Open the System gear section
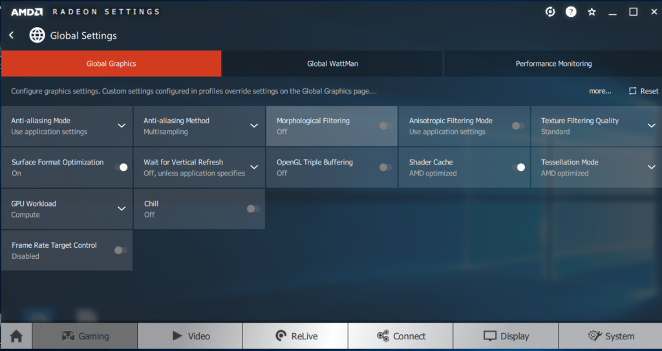This screenshot has width=662, height=351. [610, 336]
